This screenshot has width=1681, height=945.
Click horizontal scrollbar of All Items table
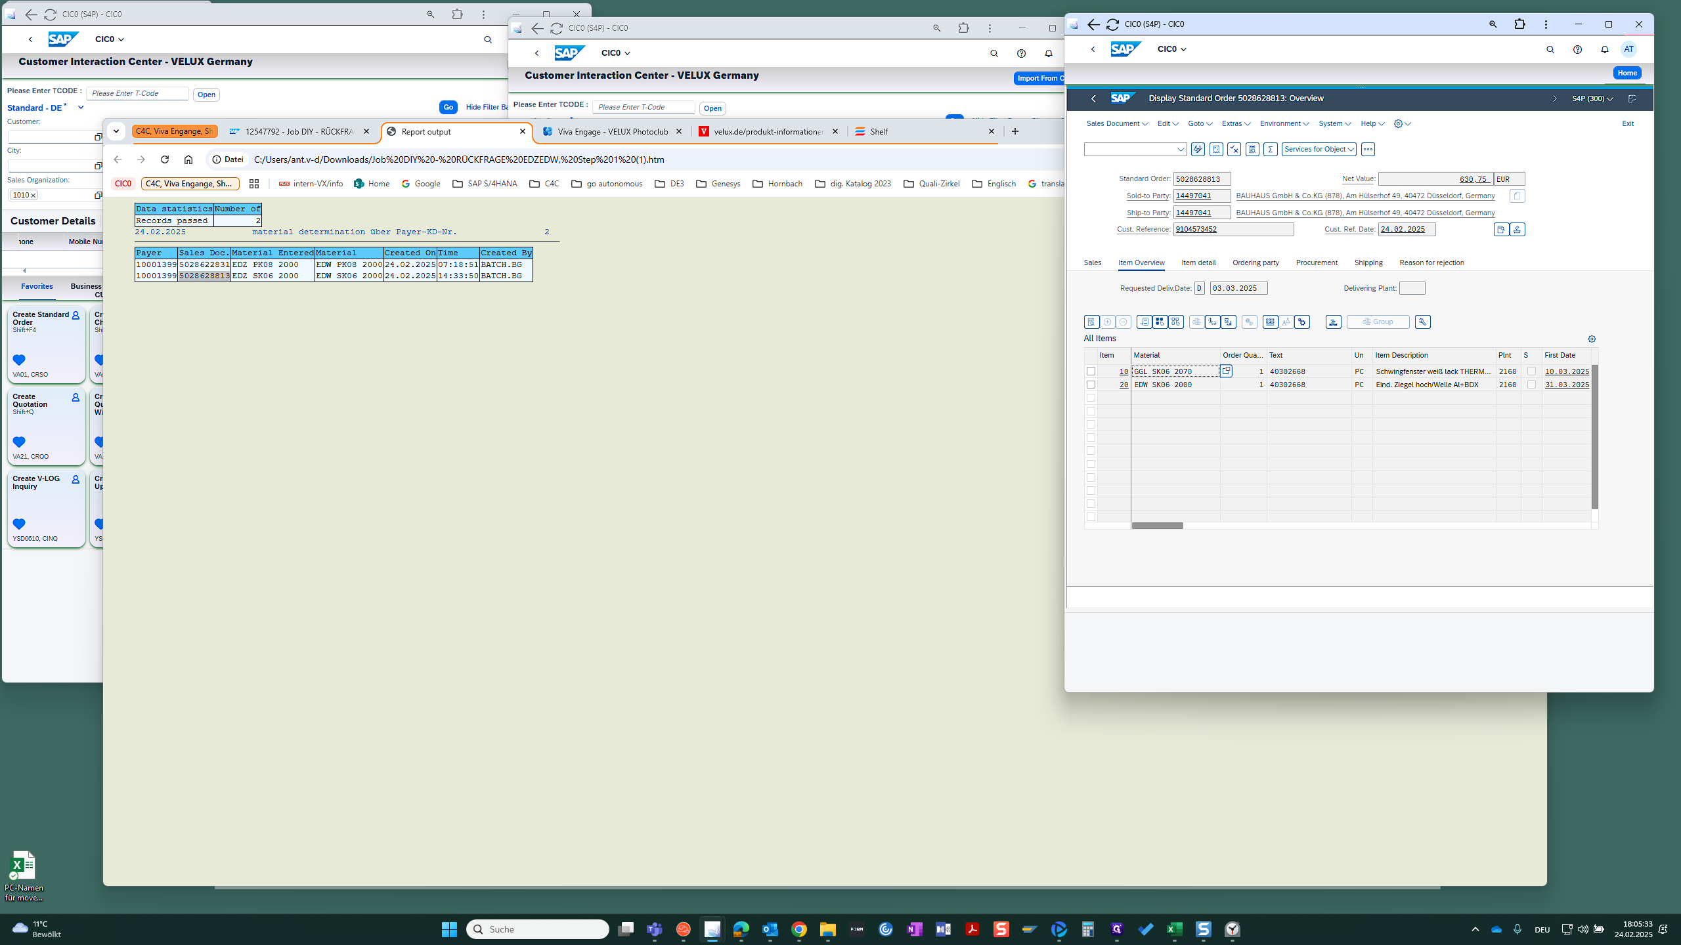pyautogui.click(x=1157, y=526)
